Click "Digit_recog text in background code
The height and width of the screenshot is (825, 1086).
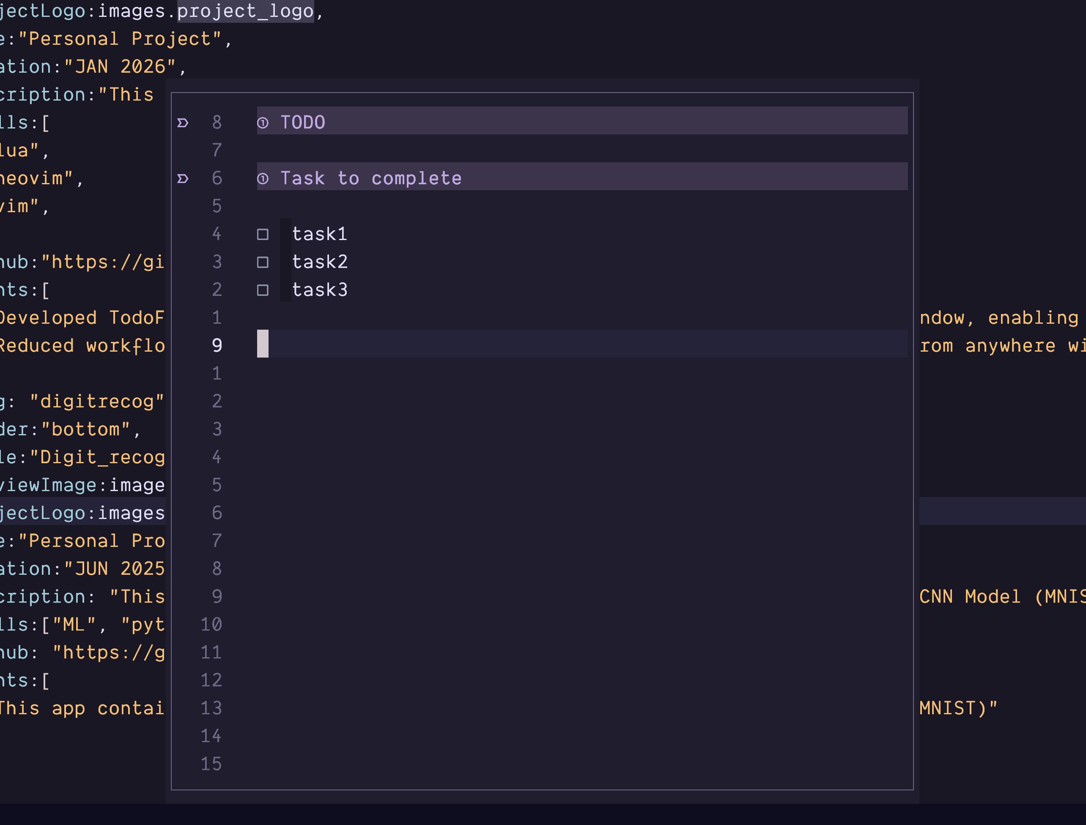pos(97,458)
